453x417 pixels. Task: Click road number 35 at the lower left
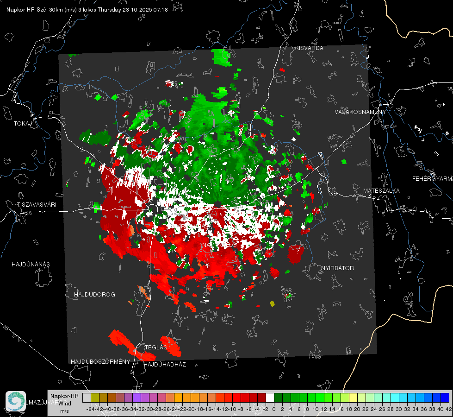[6, 328]
